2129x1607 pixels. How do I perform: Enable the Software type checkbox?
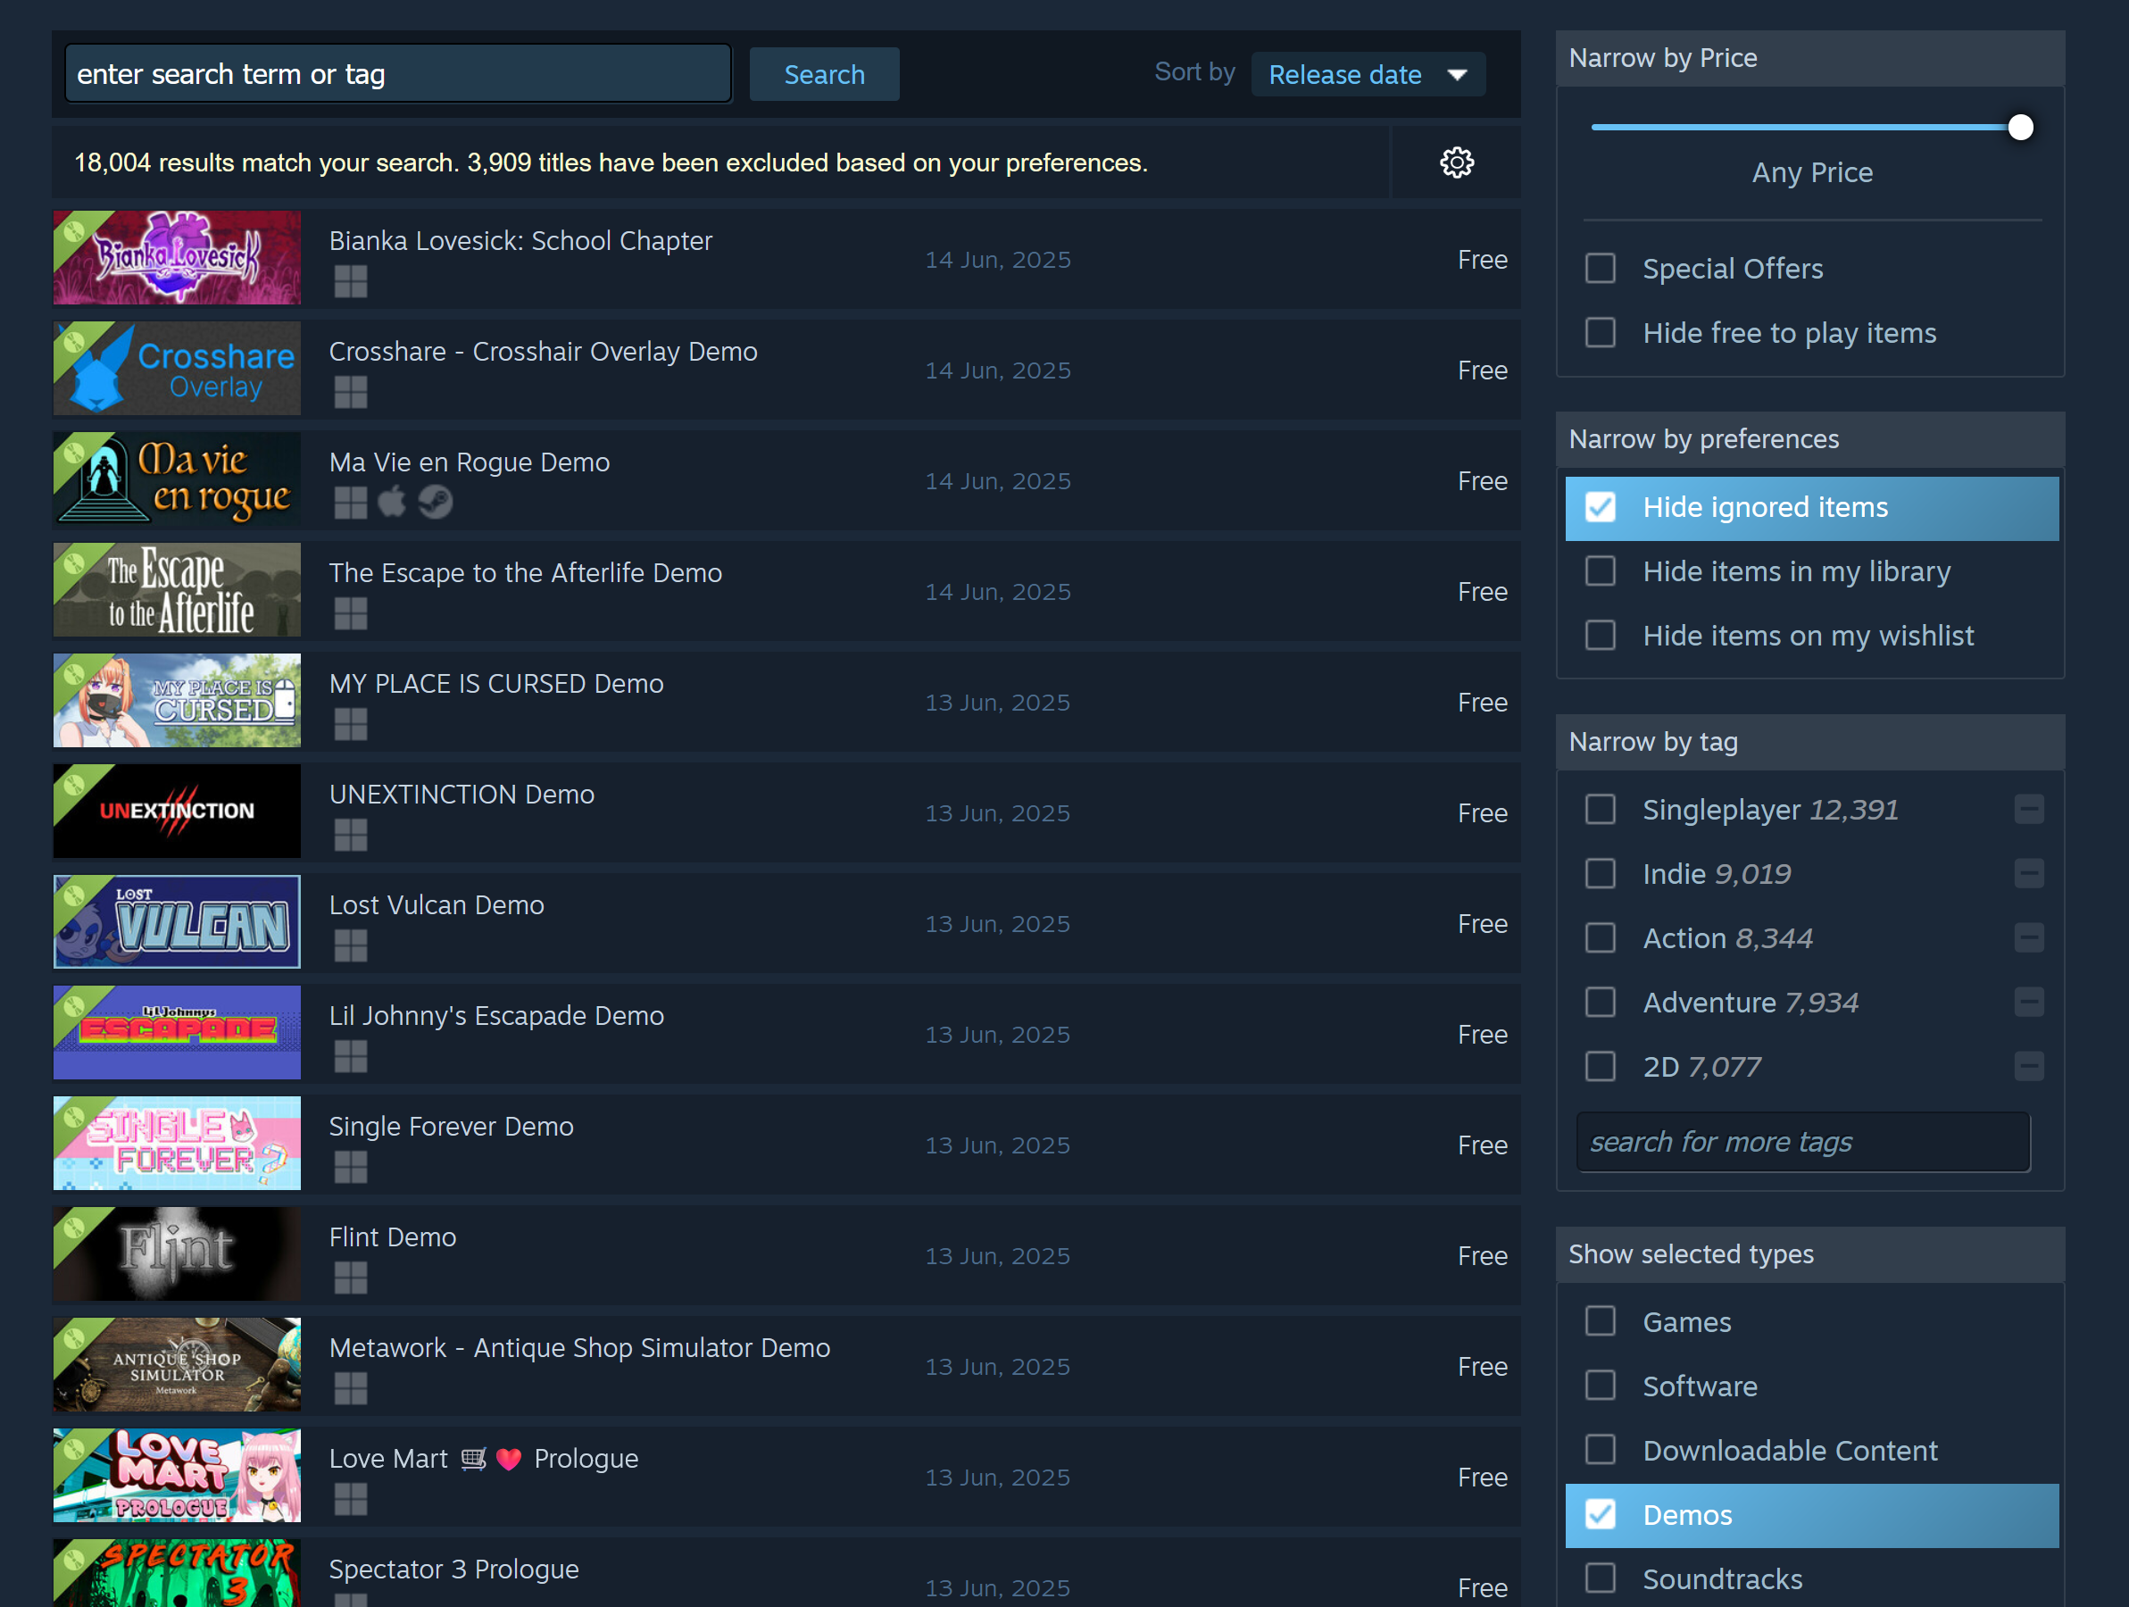1600,1386
